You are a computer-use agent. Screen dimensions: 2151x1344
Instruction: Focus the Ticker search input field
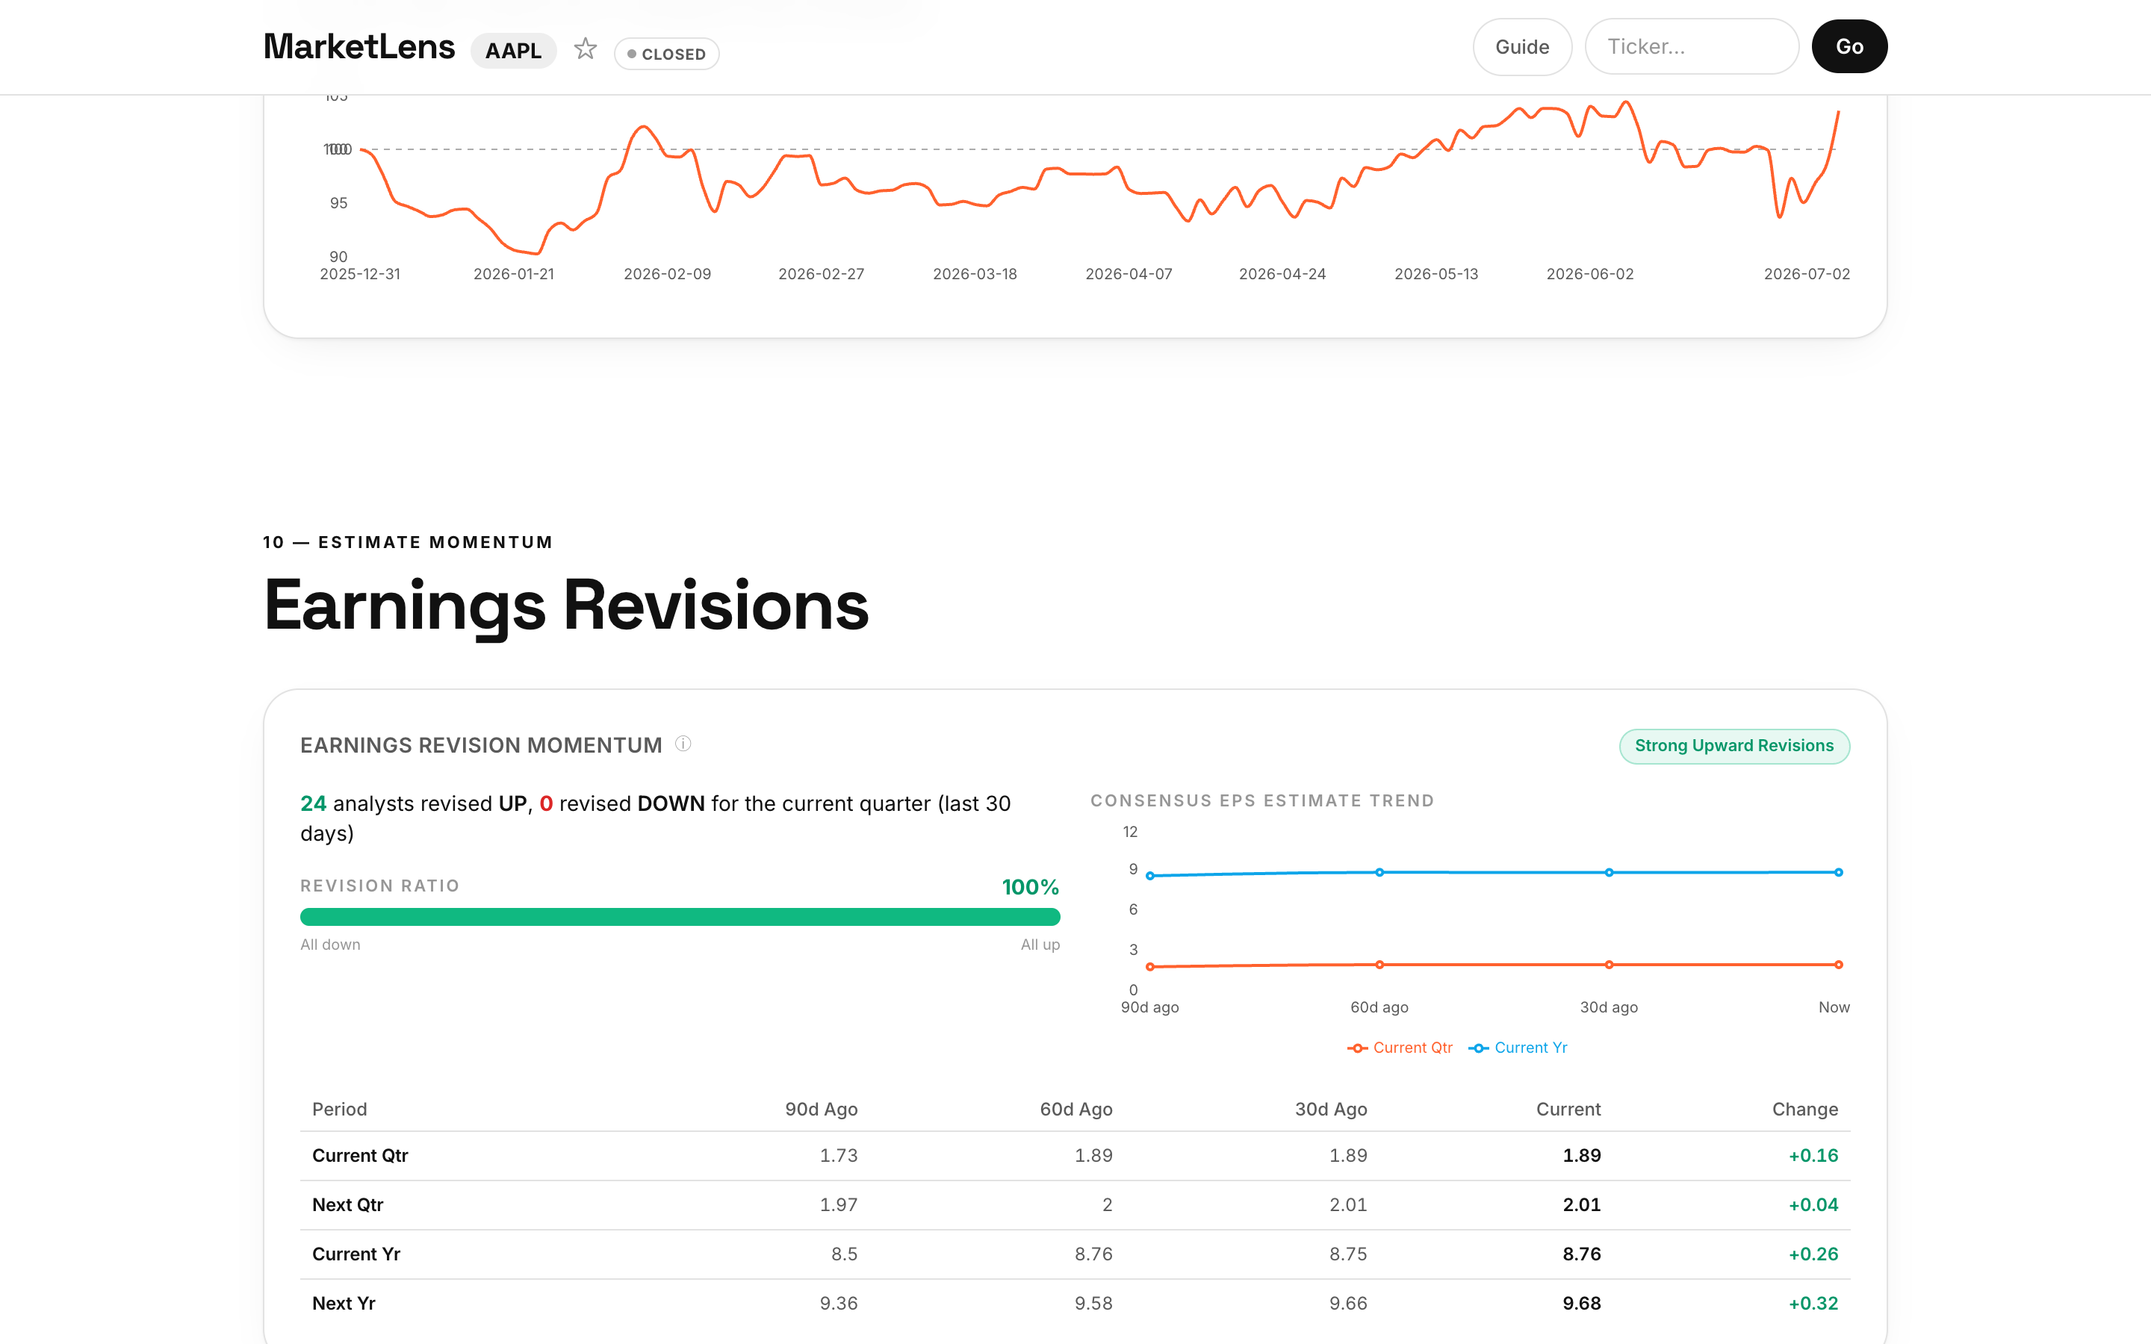click(x=1692, y=47)
